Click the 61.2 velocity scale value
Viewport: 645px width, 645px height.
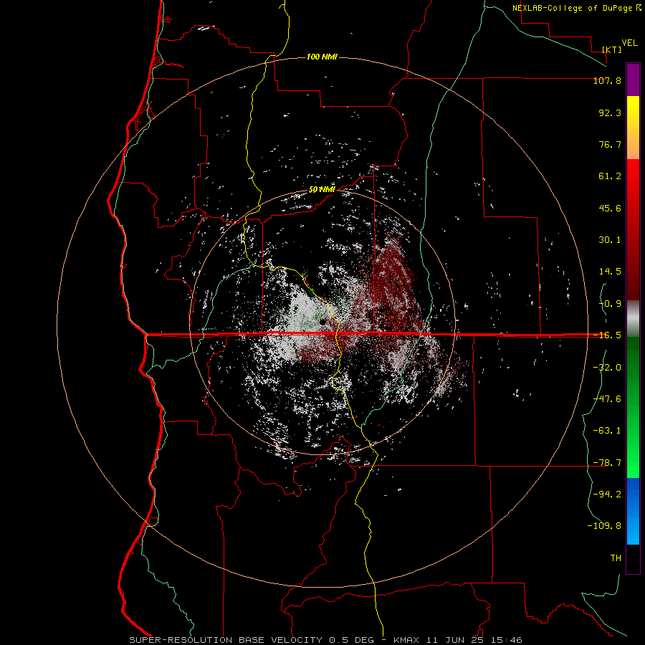point(610,176)
